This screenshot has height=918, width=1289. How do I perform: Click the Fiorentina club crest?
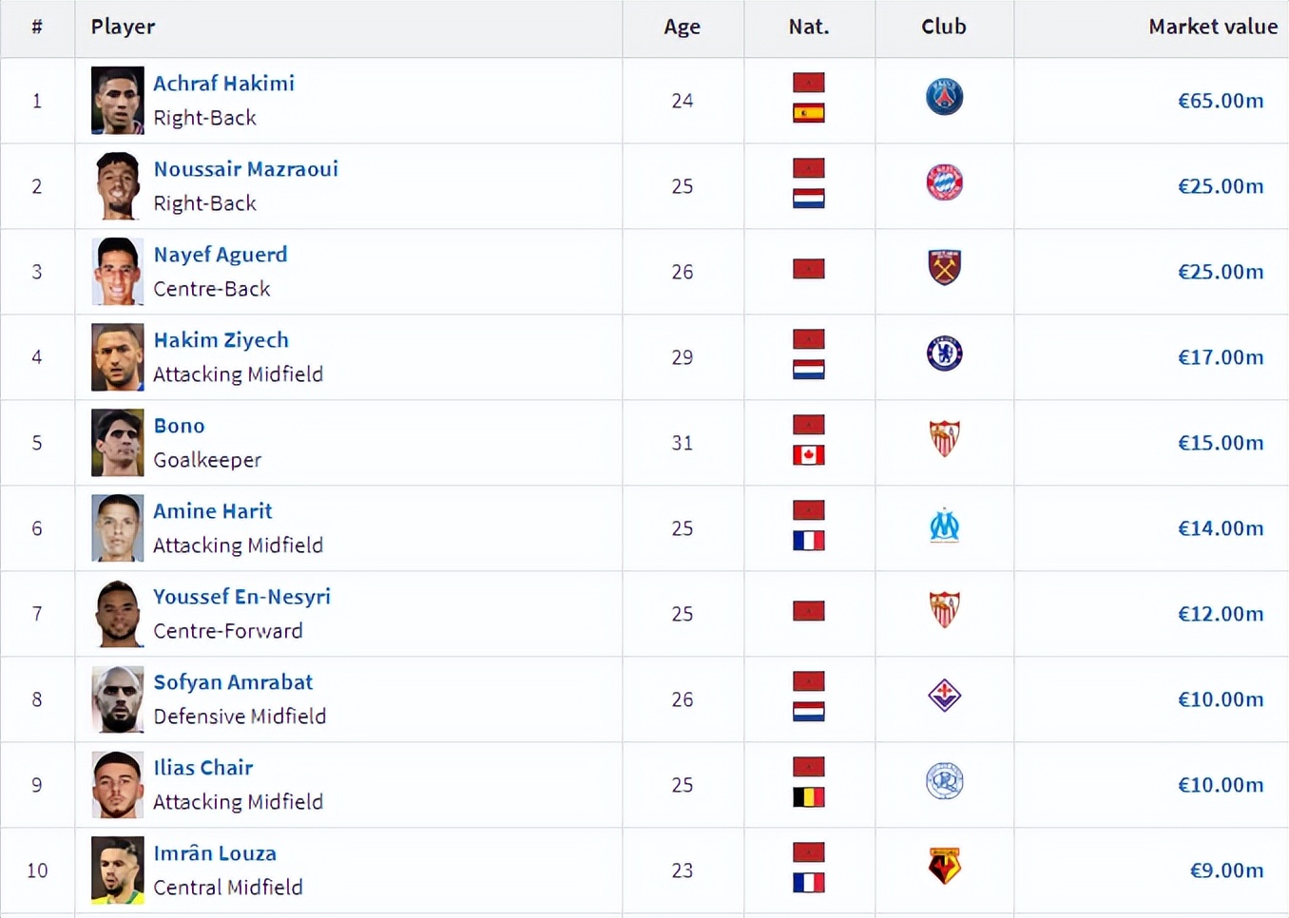coord(944,696)
